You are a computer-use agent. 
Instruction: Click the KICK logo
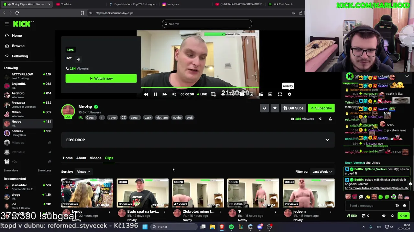click(23, 24)
